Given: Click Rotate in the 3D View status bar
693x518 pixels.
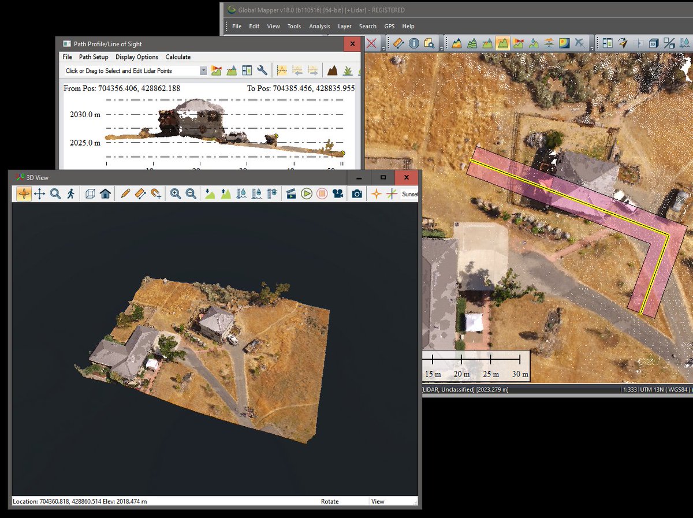Looking at the screenshot, I should tap(330, 501).
